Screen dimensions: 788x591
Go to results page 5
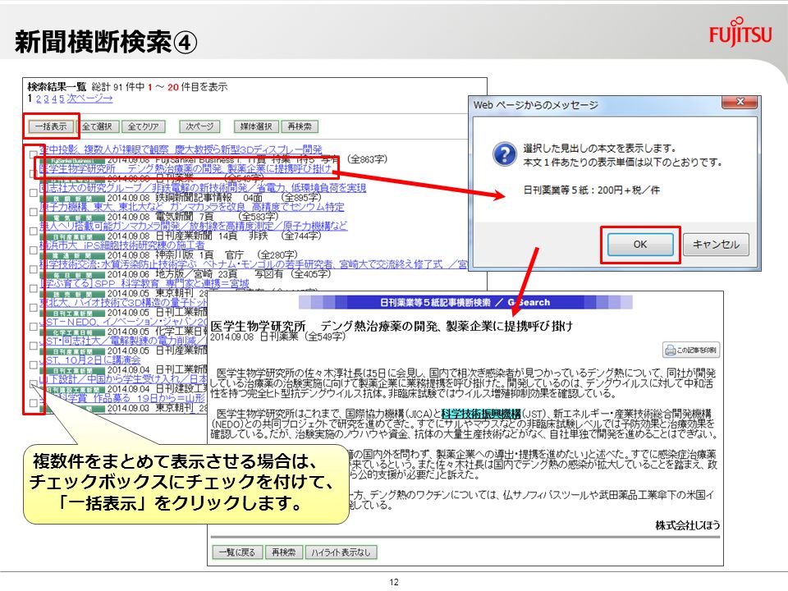coord(62,99)
